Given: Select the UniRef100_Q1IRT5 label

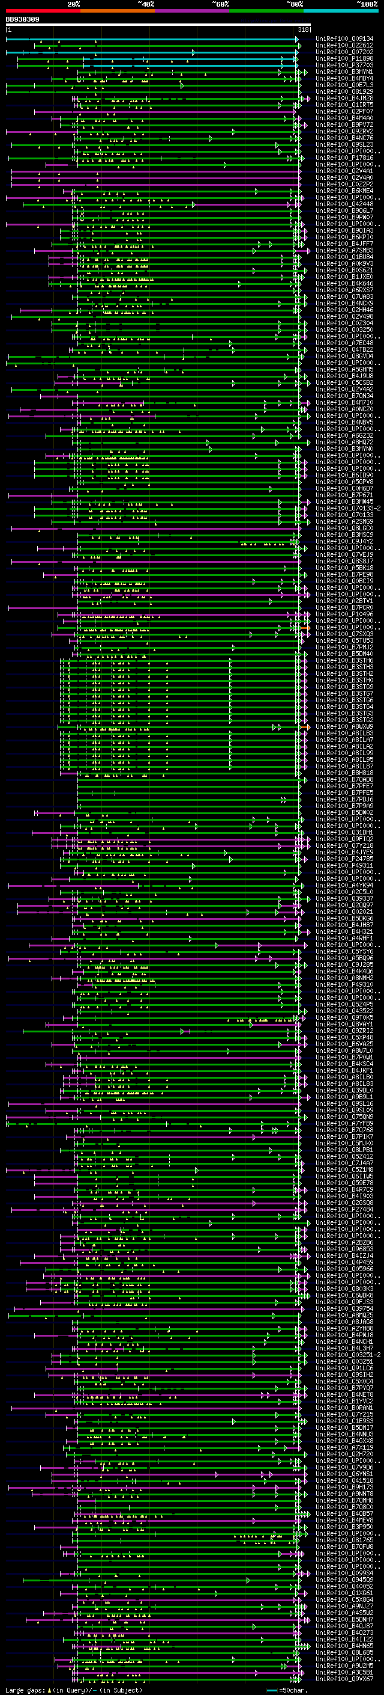Looking at the screenshot, I should [344, 105].
